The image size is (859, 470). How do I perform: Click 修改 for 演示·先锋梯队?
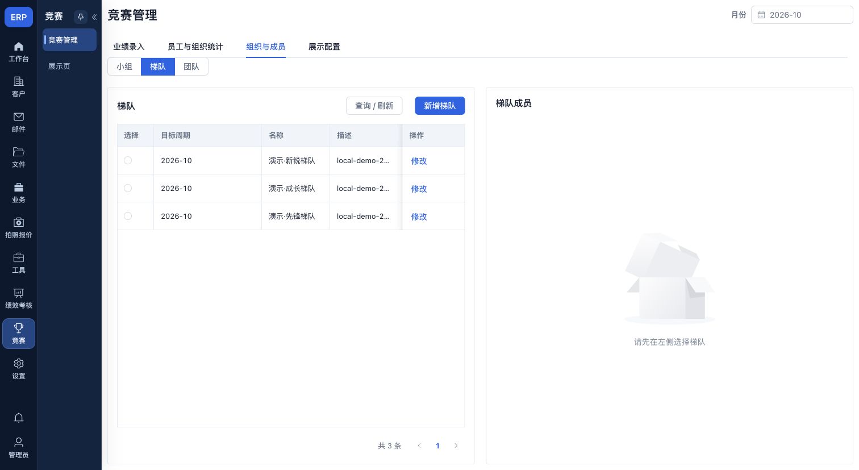[419, 217]
